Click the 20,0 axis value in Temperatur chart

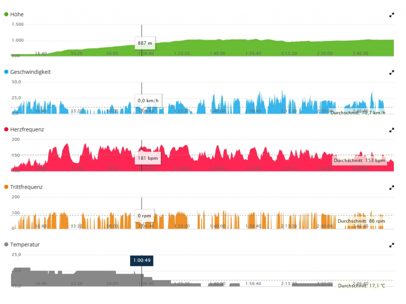point(16,270)
